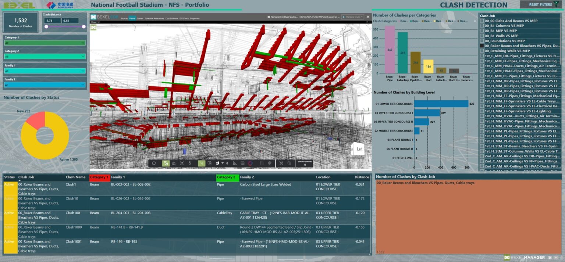
Task: Switch to the Scenes tab
Action: coord(140,18)
